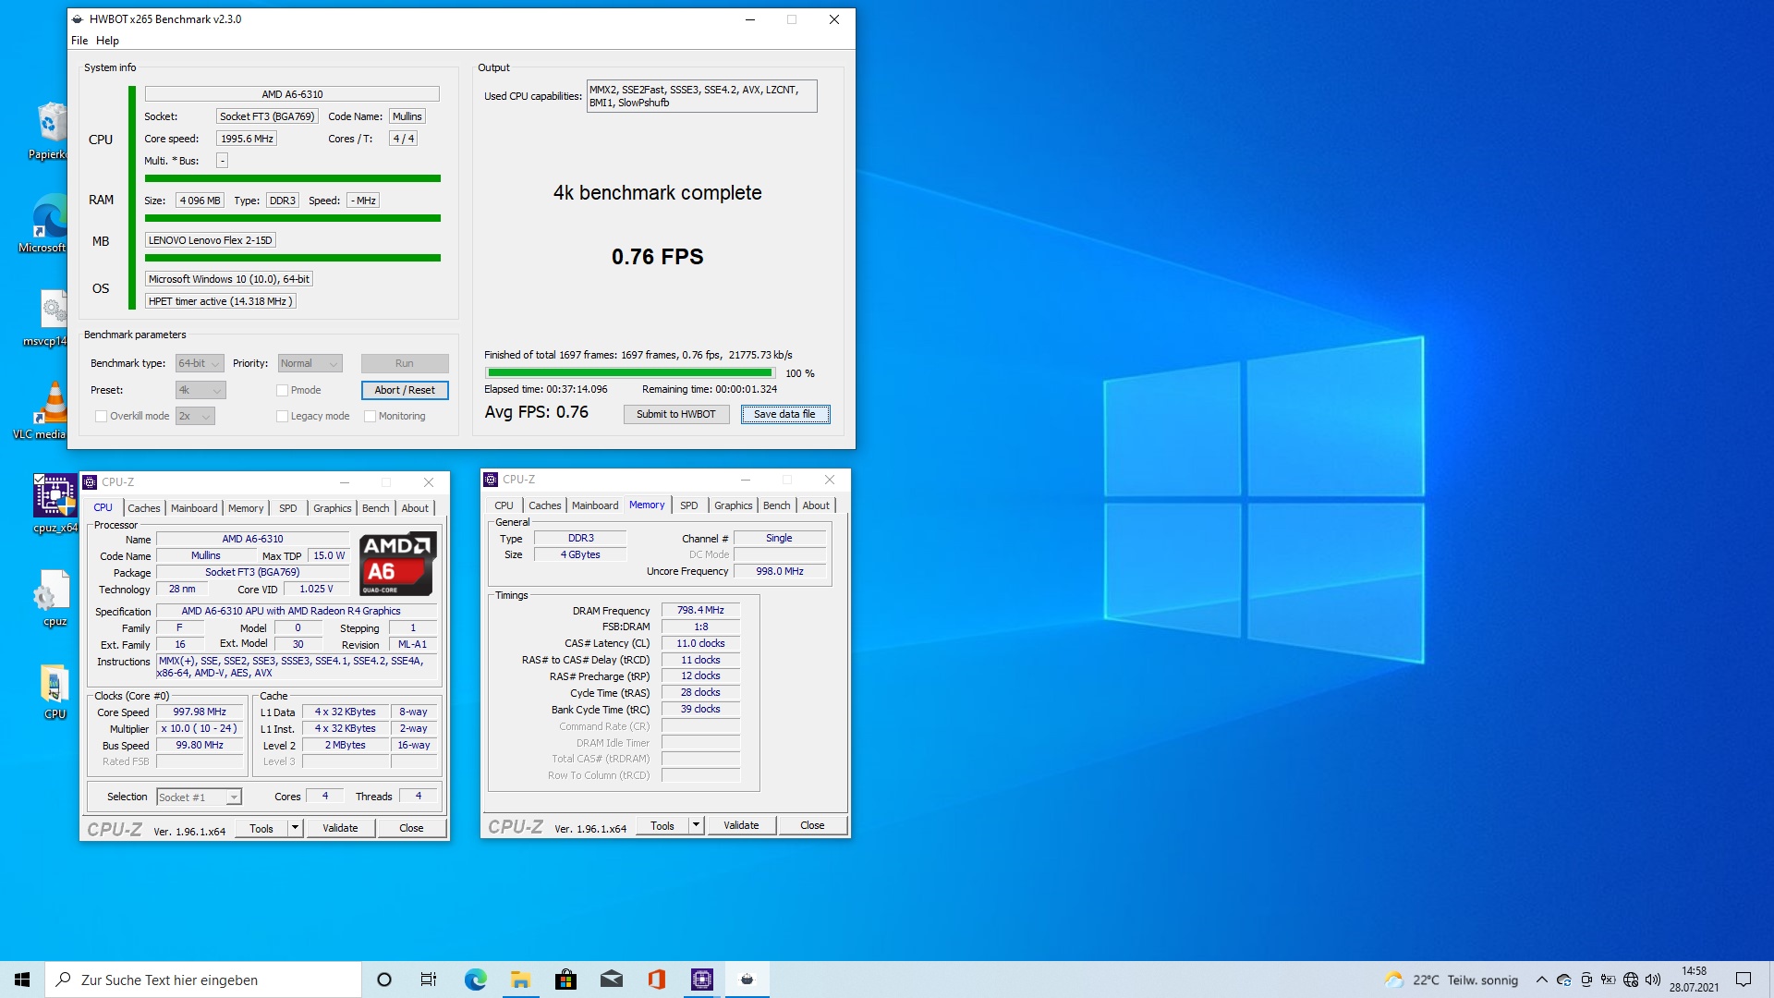Launch Edge from the taskbar
Screen dimensions: 1774x998
click(x=475, y=980)
